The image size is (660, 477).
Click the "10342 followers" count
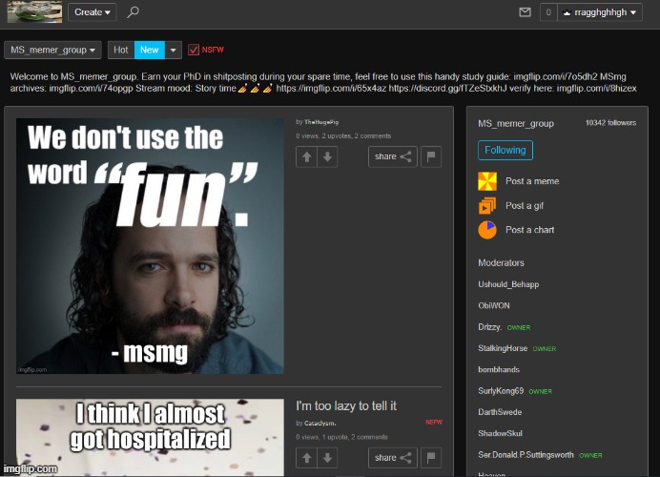point(610,123)
